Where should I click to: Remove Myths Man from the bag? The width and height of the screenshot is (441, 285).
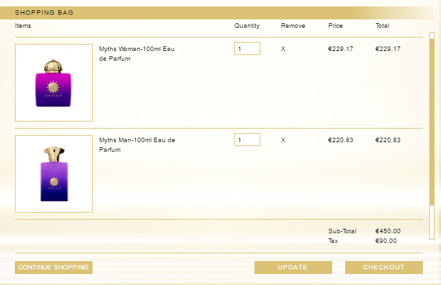click(x=283, y=140)
